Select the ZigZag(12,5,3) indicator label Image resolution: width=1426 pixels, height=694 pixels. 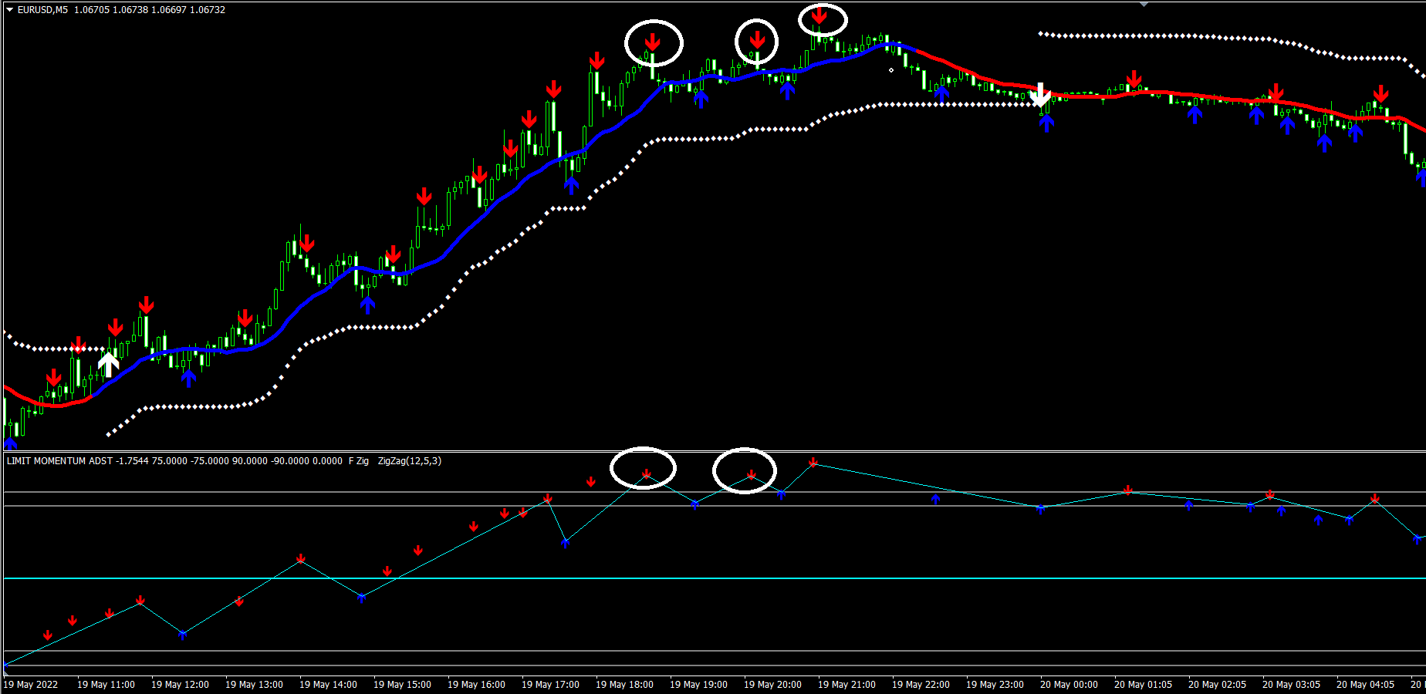pyautogui.click(x=410, y=461)
